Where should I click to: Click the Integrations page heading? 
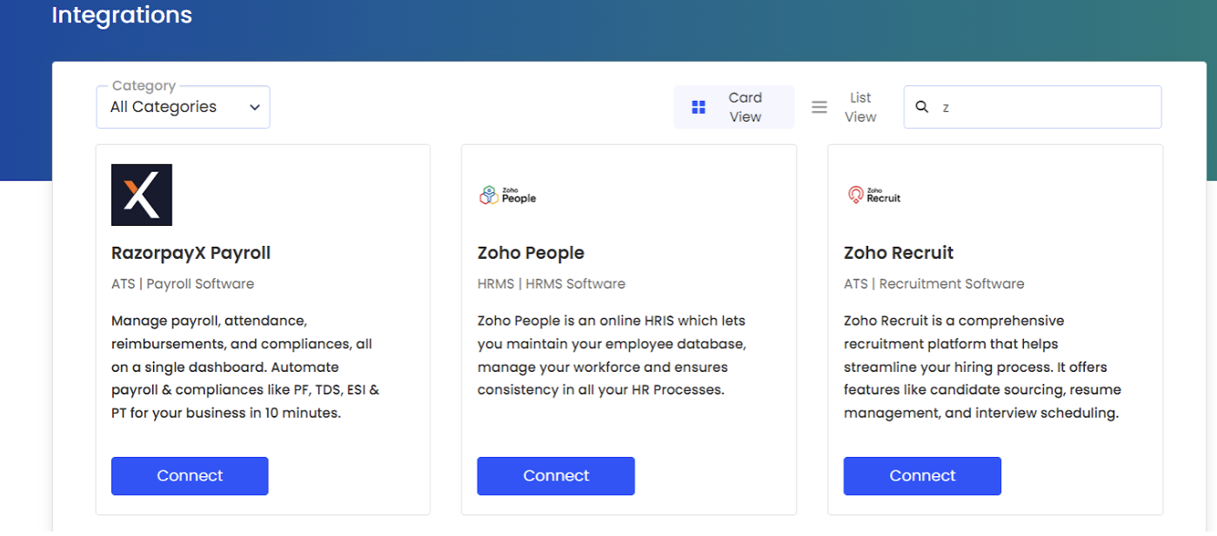click(x=122, y=15)
